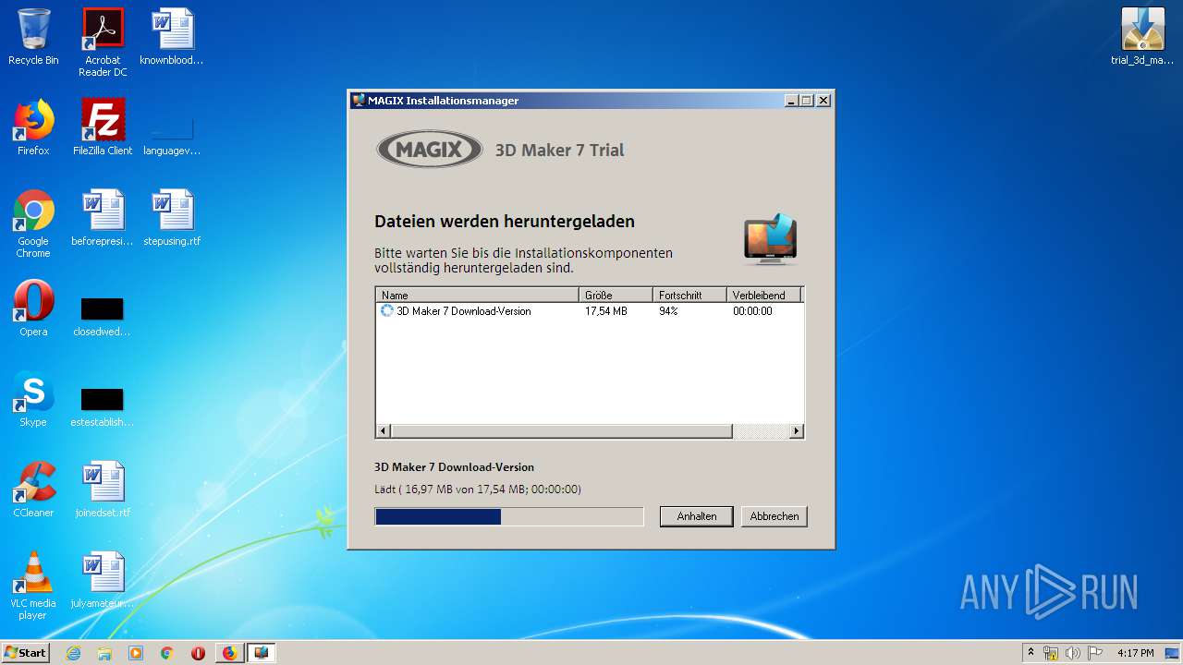1183x665 pixels.
Task: Open the CCleaner desktop shortcut
Action: pyautogui.click(x=33, y=490)
